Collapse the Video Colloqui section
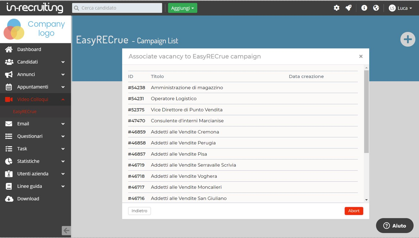The width and height of the screenshot is (419, 238). click(63, 99)
